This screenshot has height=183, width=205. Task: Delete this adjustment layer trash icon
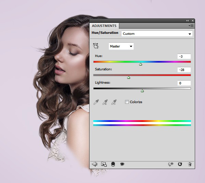point(190,164)
